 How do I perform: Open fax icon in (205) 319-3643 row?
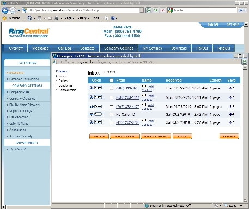[92, 88]
